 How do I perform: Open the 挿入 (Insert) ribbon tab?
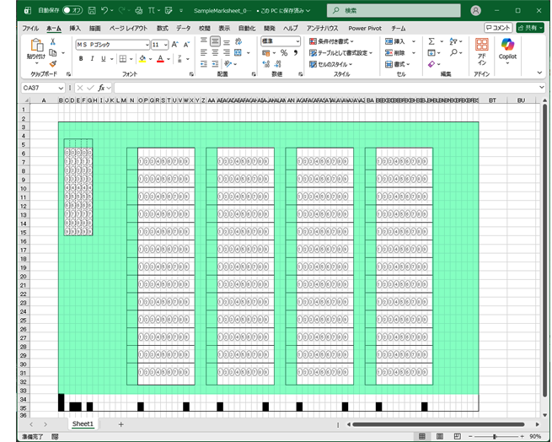coord(75,28)
